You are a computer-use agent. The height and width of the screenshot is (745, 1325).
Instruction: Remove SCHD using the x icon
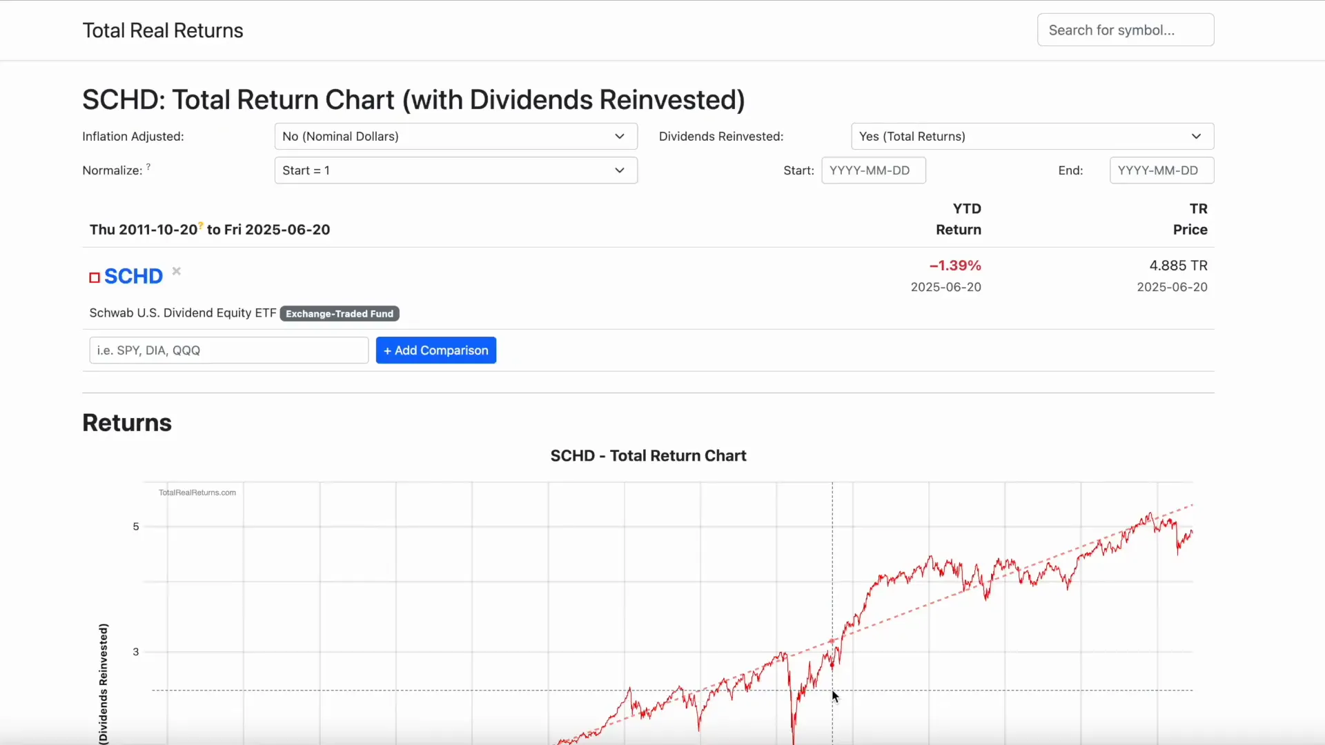click(177, 271)
